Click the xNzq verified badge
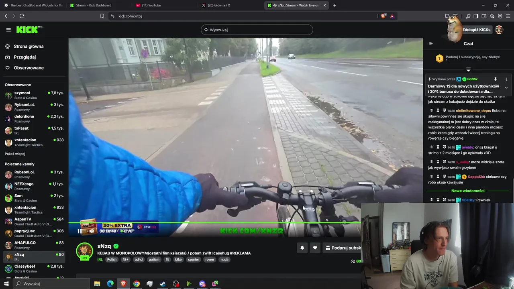Viewport: 514px width, 289px height. point(116,246)
